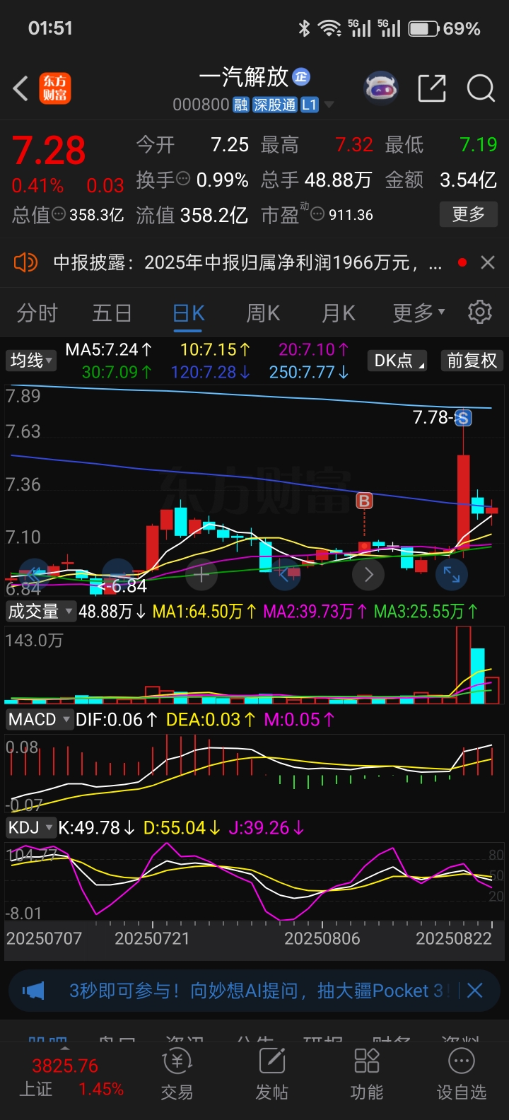The width and height of the screenshot is (509, 1120).
Task: Switch to 月K chart tab
Action: 339,313
